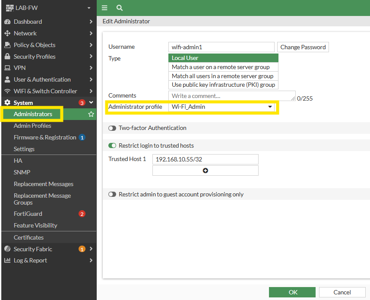Click the VPN laptop icon
Screen dimensions: 370x300
[x=7, y=68]
